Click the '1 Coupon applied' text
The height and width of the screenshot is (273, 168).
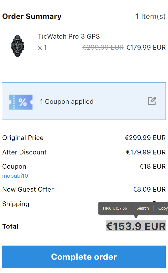[x=67, y=102]
